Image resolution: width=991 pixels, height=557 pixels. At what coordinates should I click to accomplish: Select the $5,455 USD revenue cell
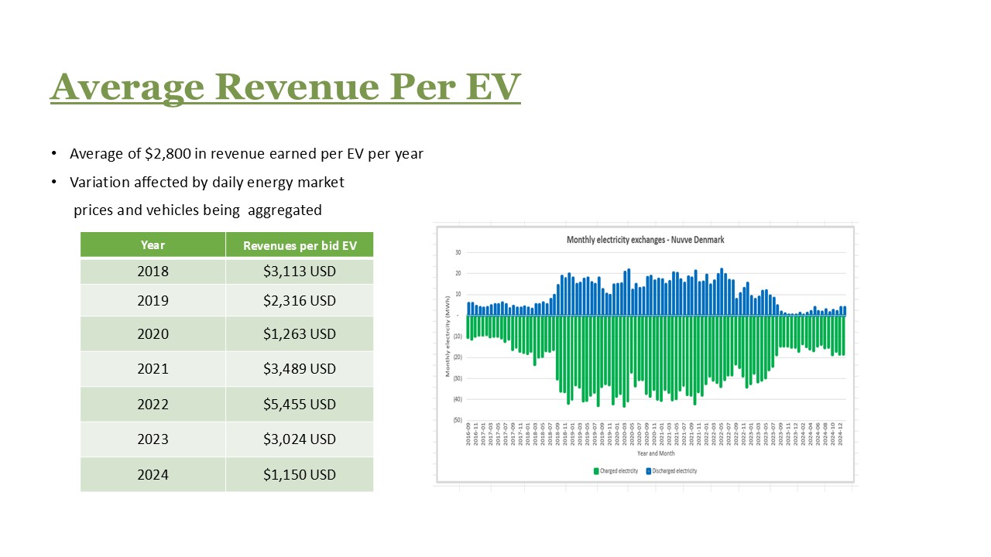click(x=300, y=405)
